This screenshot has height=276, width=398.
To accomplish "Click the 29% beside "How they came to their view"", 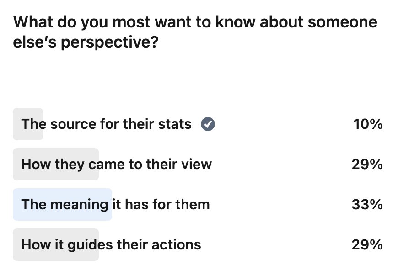I will point(367,165).
